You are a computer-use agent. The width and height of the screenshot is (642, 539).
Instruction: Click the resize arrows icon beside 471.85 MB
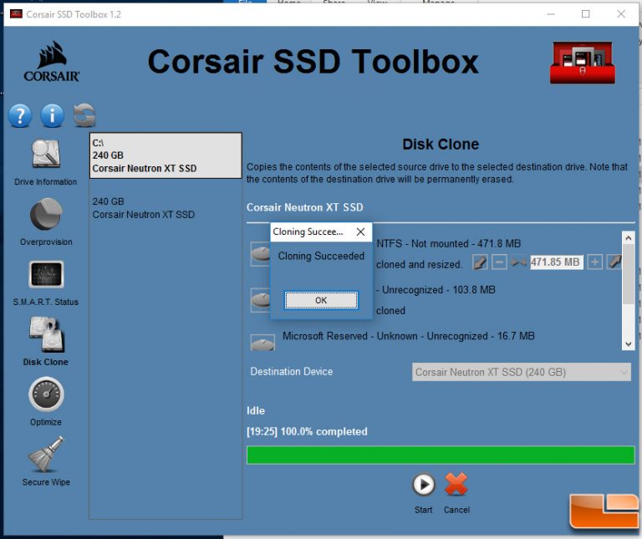[519, 262]
